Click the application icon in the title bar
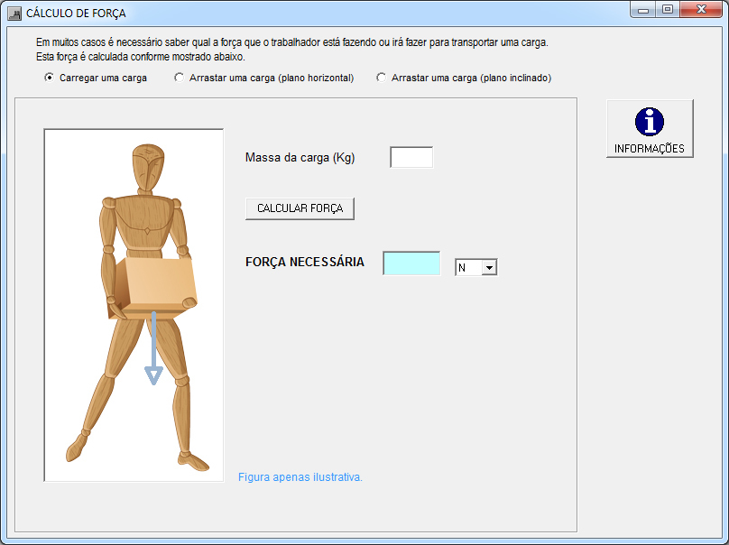This screenshot has height=545, width=729. (x=13, y=13)
